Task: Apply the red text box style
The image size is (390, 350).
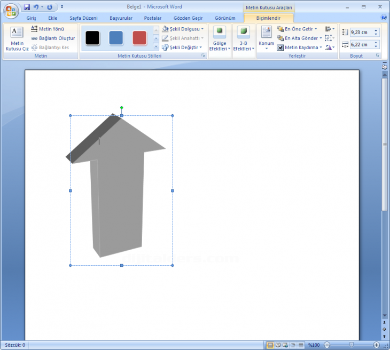Action: pos(139,38)
